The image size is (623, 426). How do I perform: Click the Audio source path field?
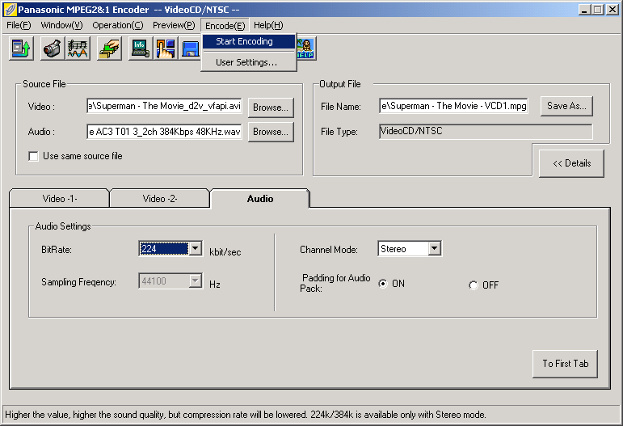coord(165,132)
